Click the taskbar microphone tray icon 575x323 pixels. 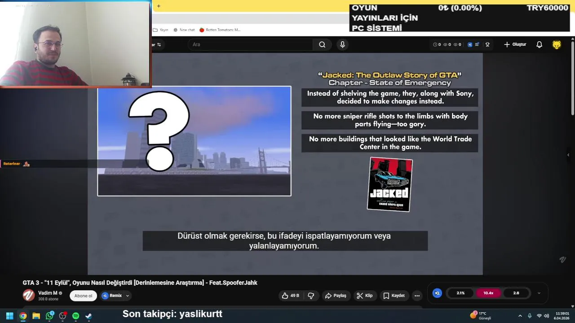[530, 316]
